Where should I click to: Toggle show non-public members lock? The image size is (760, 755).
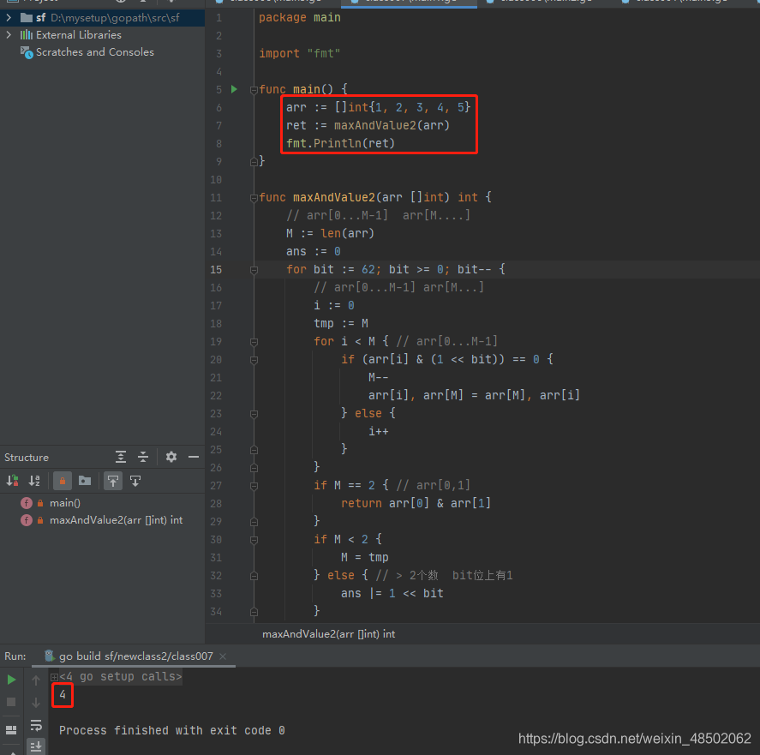[x=63, y=481]
